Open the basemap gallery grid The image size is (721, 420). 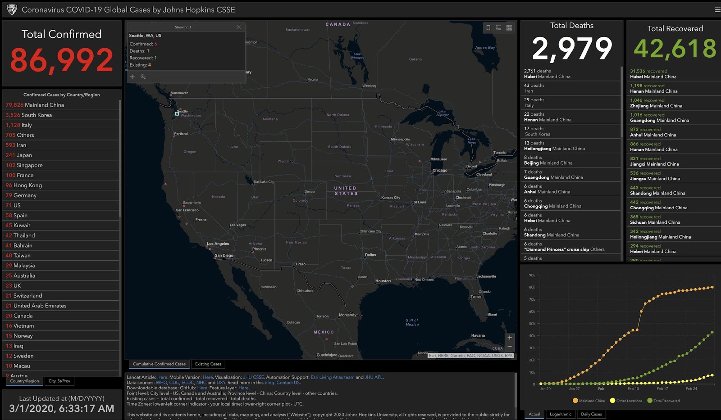[x=509, y=28]
